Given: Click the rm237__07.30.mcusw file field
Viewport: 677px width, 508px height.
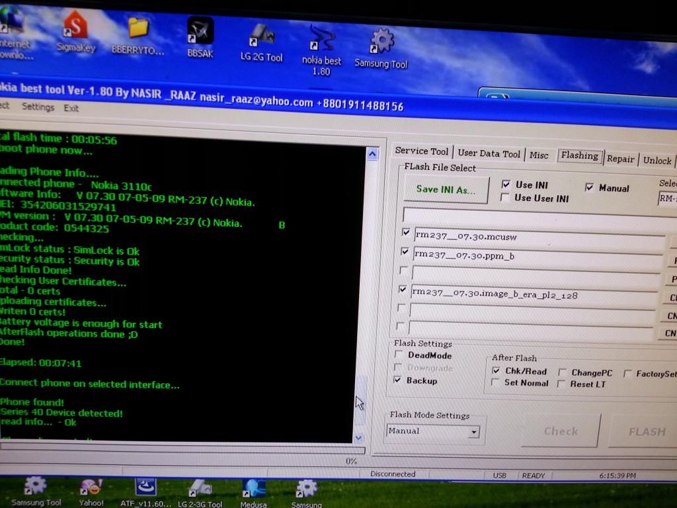Looking at the screenshot, I should tap(538, 235).
